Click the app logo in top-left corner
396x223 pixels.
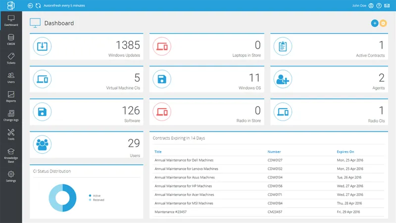[x=11, y=5]
